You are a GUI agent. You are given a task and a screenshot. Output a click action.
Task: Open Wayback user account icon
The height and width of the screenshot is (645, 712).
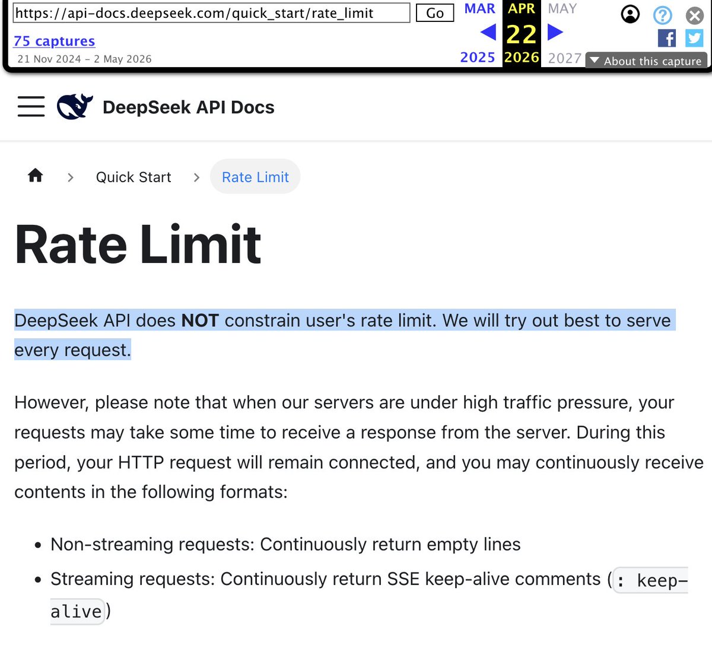point(630,14)
